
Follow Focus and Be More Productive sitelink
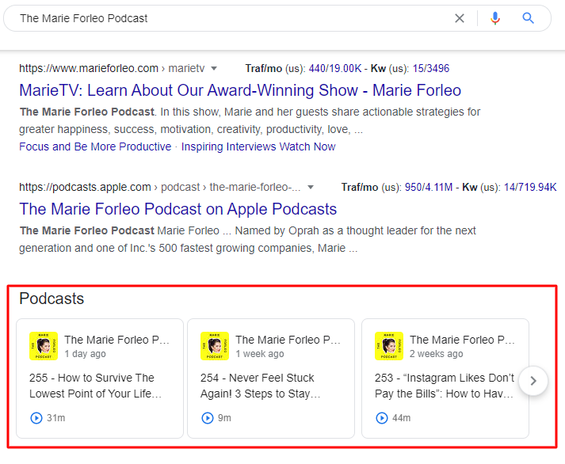click(95, 146)
